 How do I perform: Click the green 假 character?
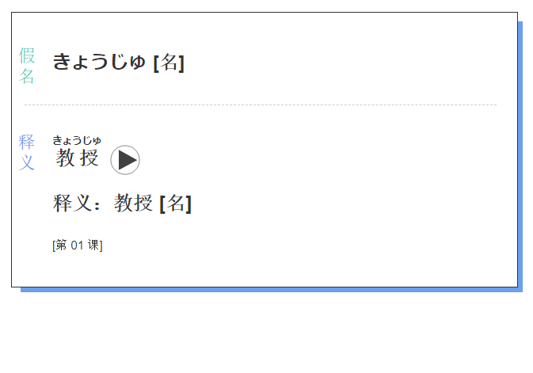(26, 55)
